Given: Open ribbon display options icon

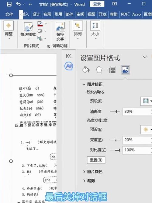Looking at the screenshot, I should click(x=114, y=4).
